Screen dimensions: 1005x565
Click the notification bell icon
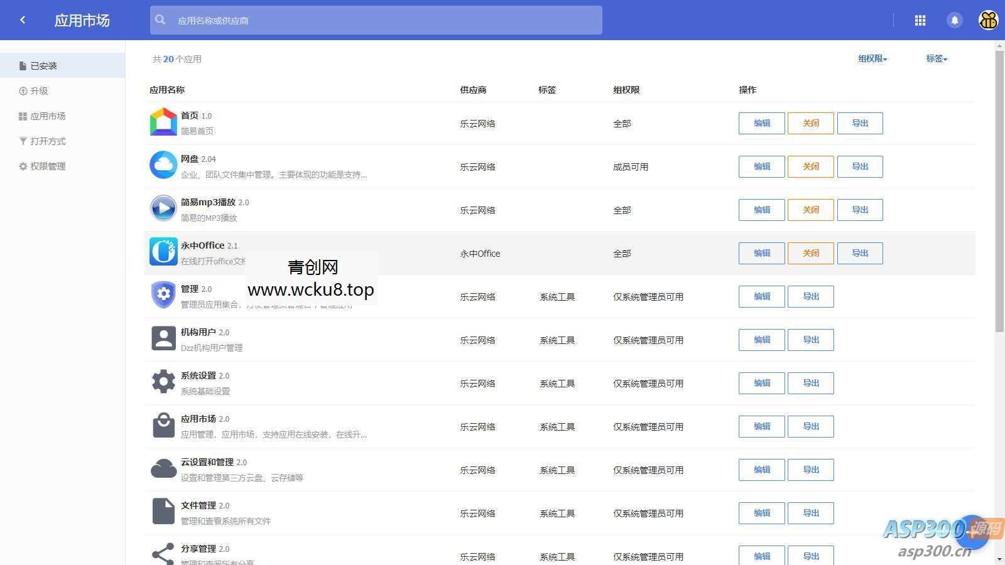tap(955, 19)
